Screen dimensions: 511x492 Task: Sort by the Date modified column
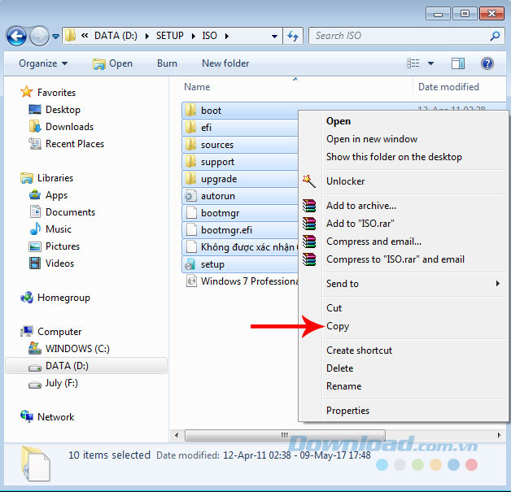448,87
